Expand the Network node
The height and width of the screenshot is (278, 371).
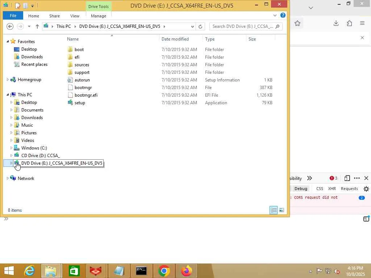pyautogui.click(x=8, y=178)
